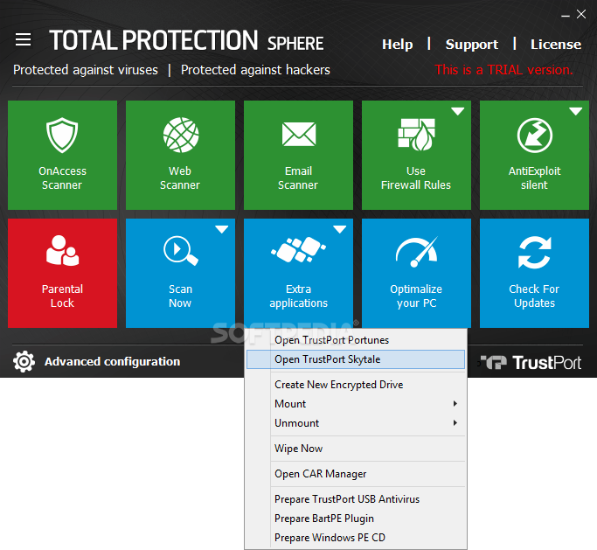Open the Parental Lock tile
This screenshot has width=597, height=550.
[x=62, y=273]
